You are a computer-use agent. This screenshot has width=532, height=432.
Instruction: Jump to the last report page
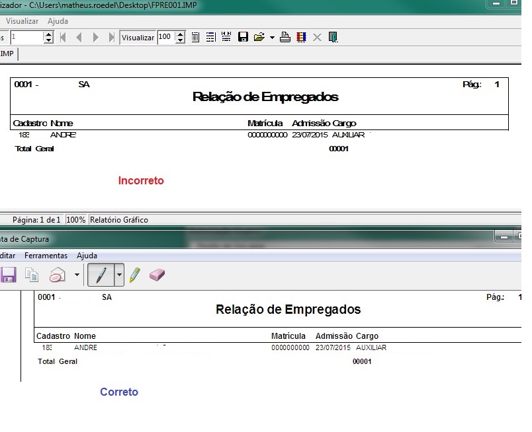(111, 37)
